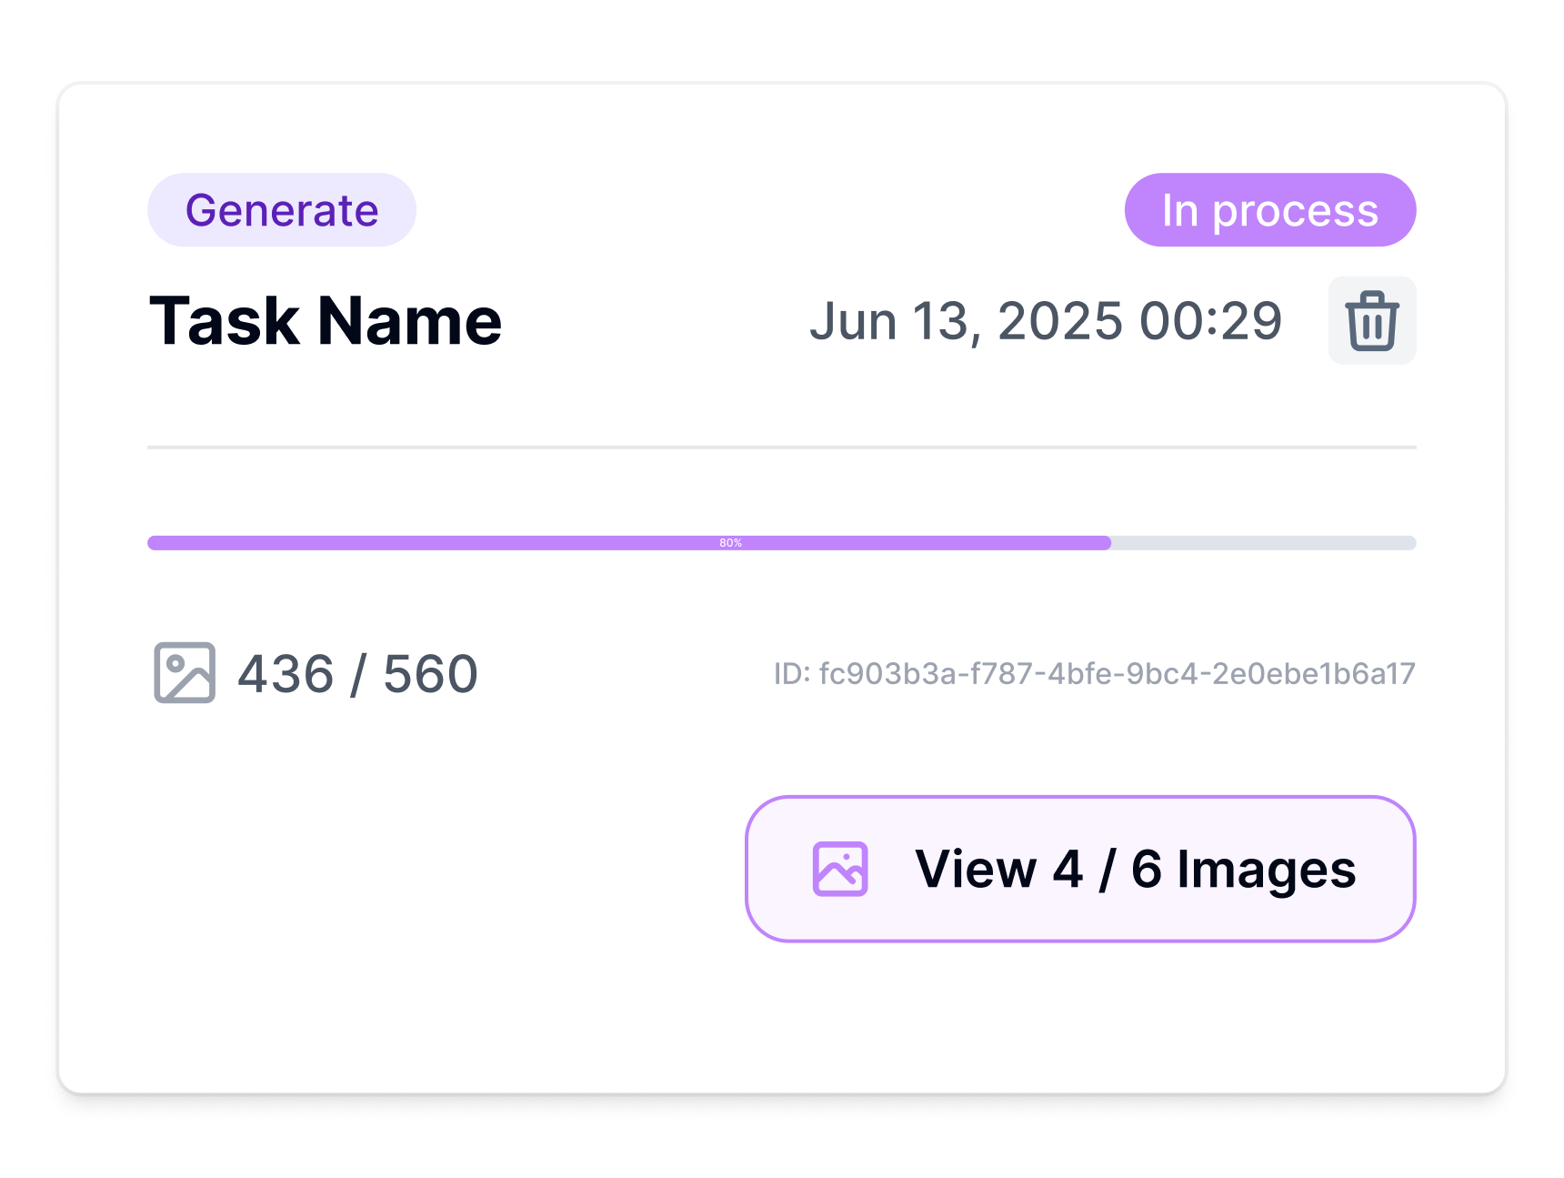Toggle the task status by clicking In process

1270,209
